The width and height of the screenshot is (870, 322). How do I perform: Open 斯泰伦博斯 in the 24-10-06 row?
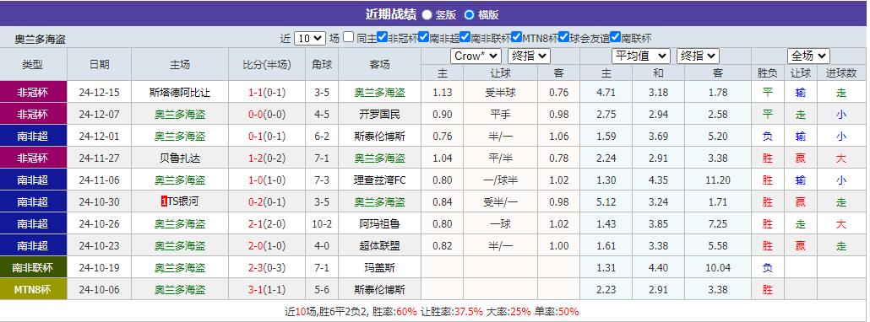379,289
